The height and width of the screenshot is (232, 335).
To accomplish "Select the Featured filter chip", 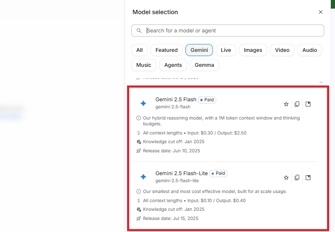I will tap(166, 50).
